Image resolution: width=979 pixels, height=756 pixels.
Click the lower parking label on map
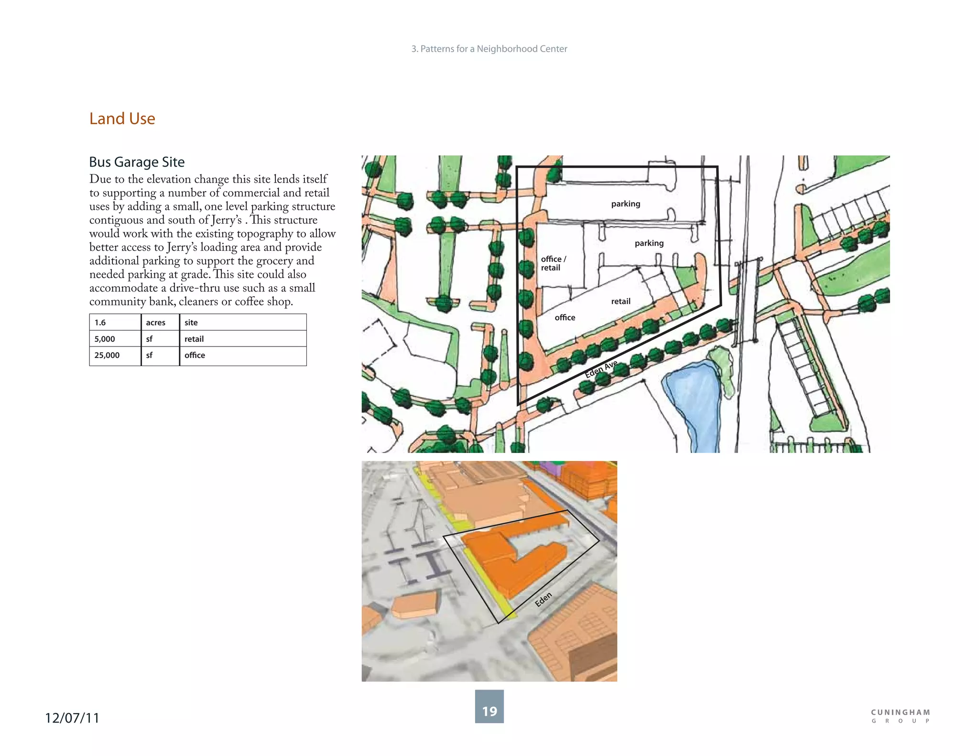point(649,243)
